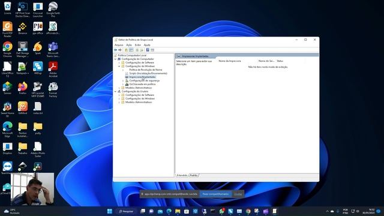Viewport: 384px width, 216px height.
Task: Open WhatsApp from the taskbar
Action: click(x=222, y=211)
